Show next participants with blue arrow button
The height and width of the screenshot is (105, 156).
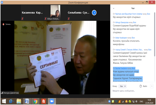(x=94, y=13)
